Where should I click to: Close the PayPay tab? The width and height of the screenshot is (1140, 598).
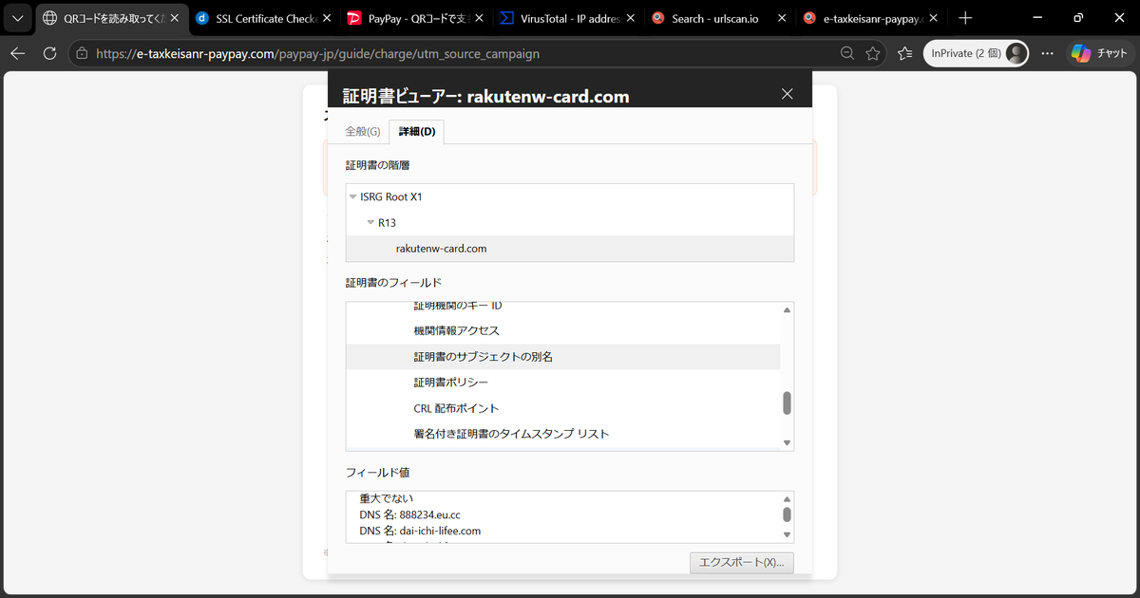(x=478, y=18)
